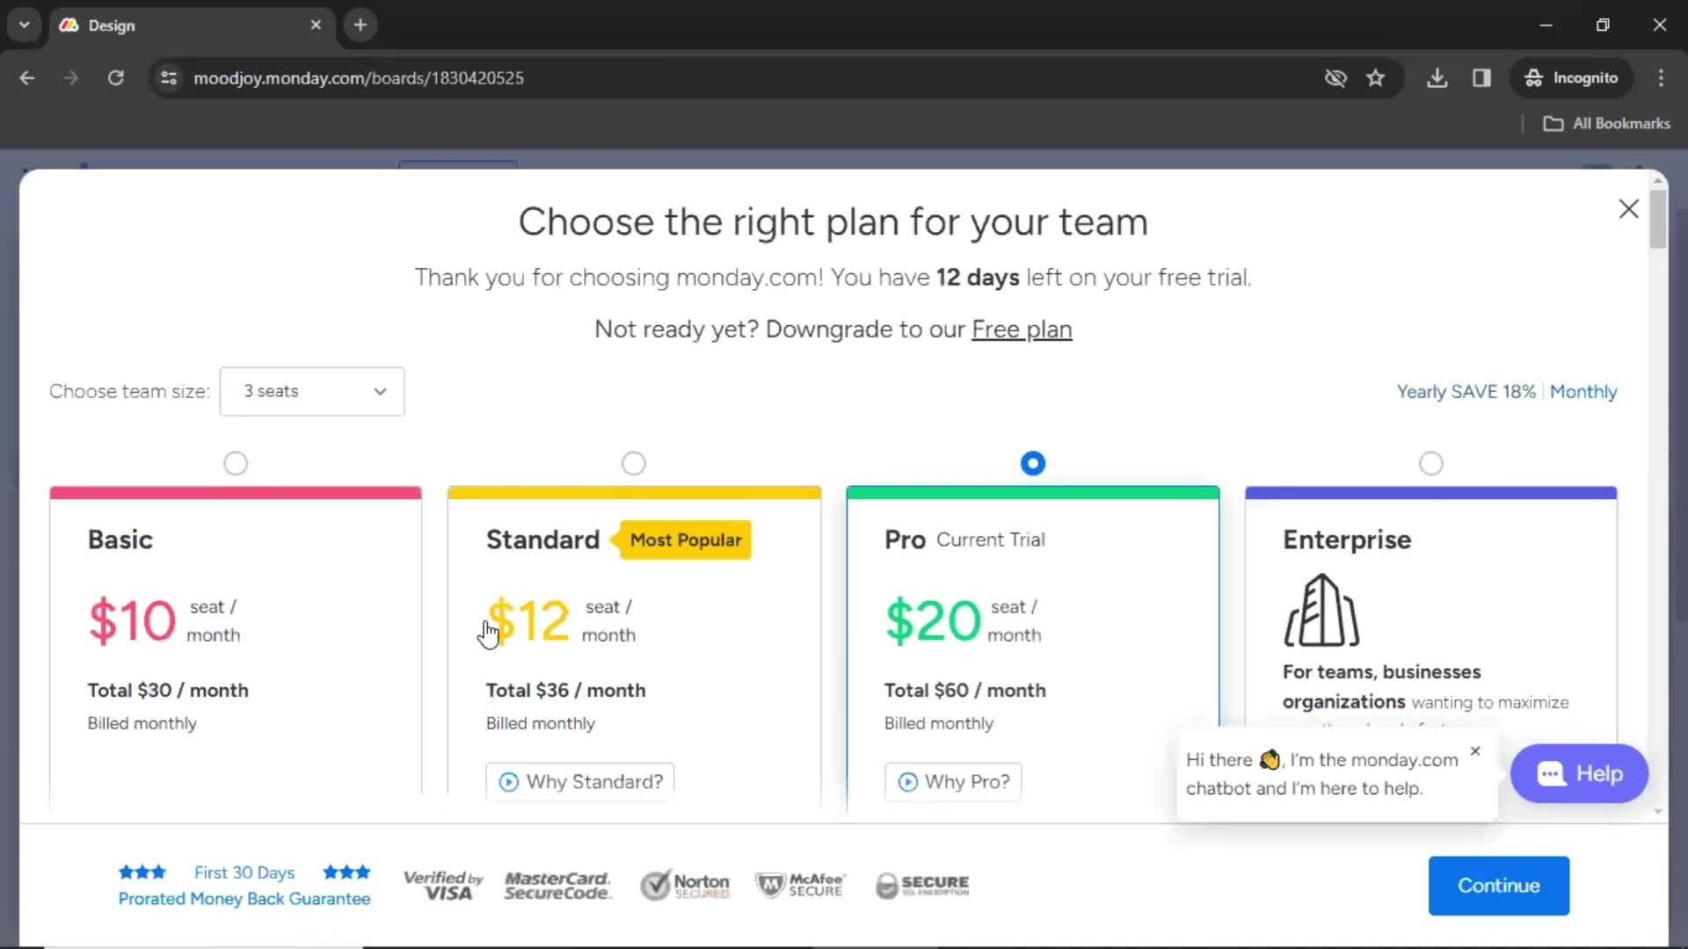The image size is (1688, 949).
Task: Click the McAfee Secure icon
Action: [799, 884]
